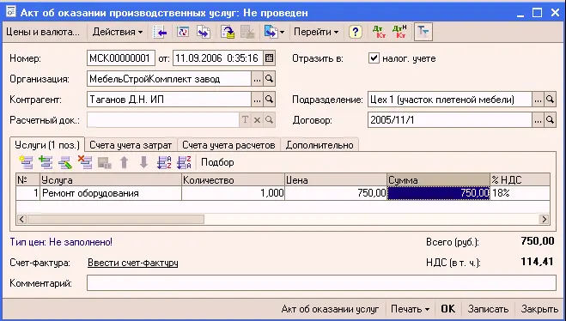This screenshot has height=321, width=566.
Task: Expand the Действия dropdown menu
Action: tap(117, 32)
